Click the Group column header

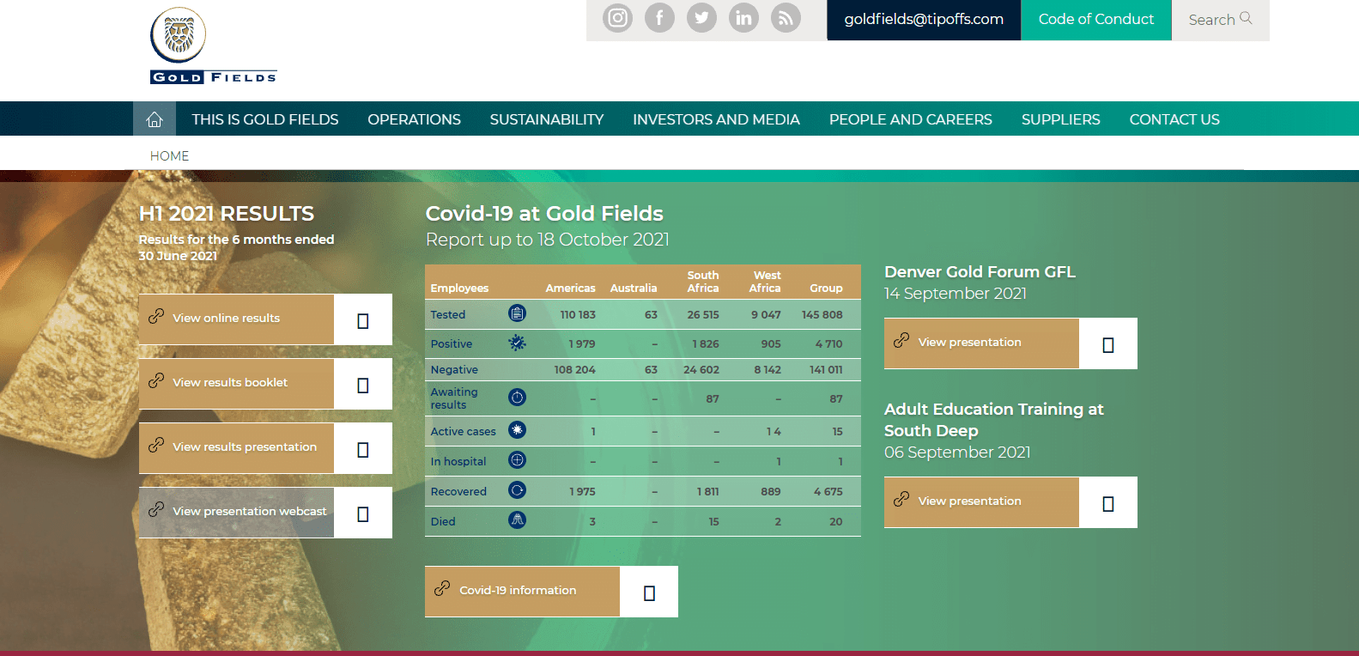coord(826,288)
